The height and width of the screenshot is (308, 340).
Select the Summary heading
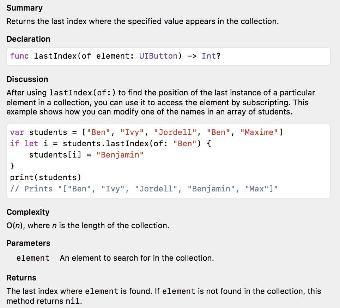(x=24, y=8)
